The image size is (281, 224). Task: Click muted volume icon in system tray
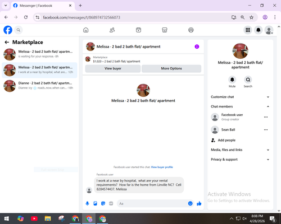(244, 218)
